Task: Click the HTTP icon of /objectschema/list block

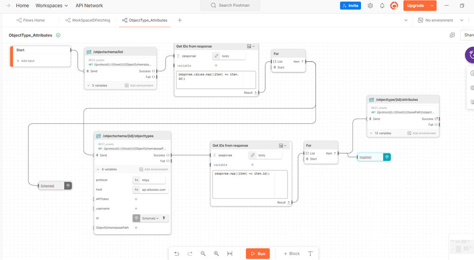Action: click(x=89, y=52)
